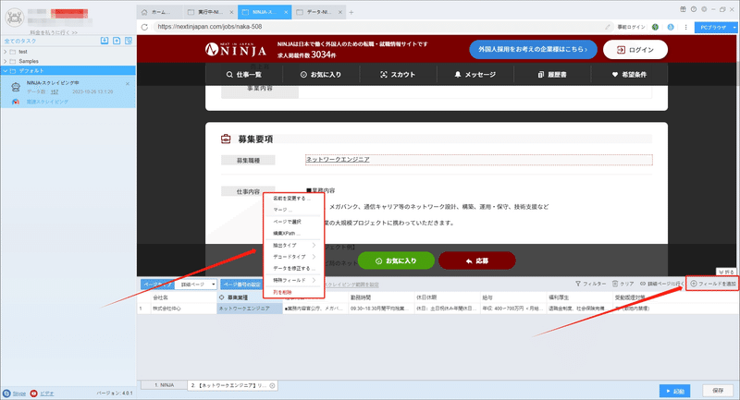Viewport: 740px width, 400px height.
Task: Click the briefcase icon beside 募集要項
Action: (x=226, y=139)
